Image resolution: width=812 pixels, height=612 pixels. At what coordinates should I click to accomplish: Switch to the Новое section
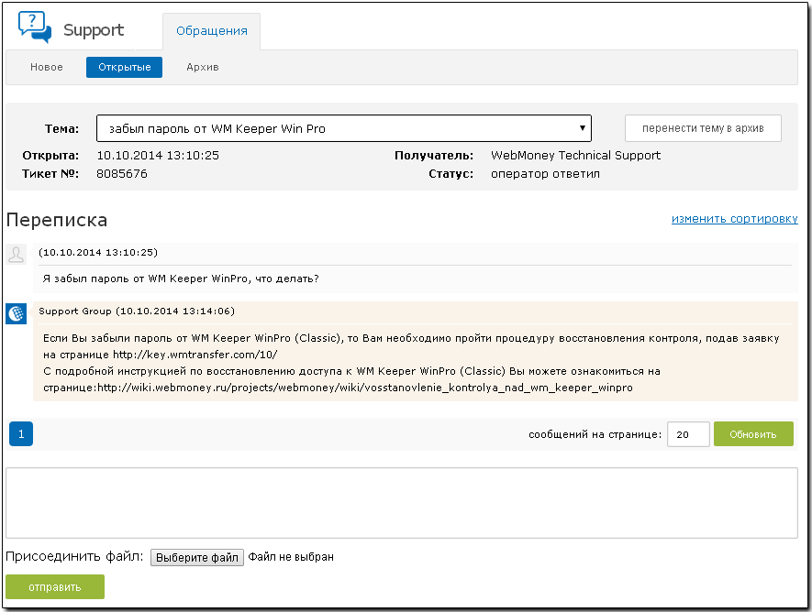pyautogui.click(x=47, y=67)
